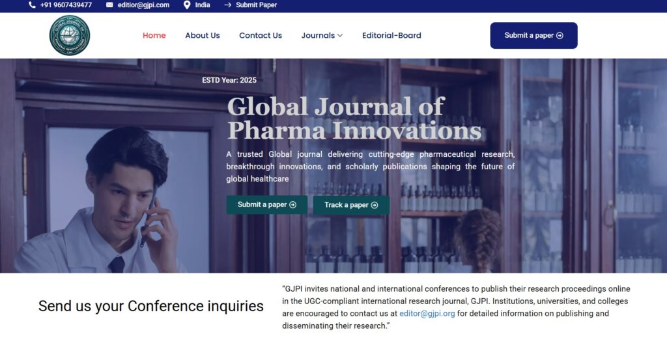Screen dimensions: 667x345
Task: Click the Global Journal of Pharma Innovations heading
Action: coord(354,118)
